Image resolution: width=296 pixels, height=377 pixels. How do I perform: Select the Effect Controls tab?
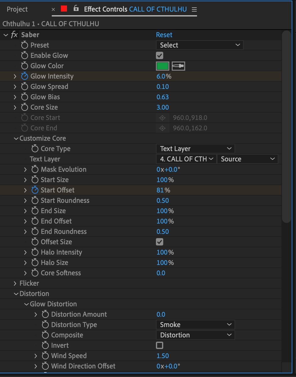point(135,9)
